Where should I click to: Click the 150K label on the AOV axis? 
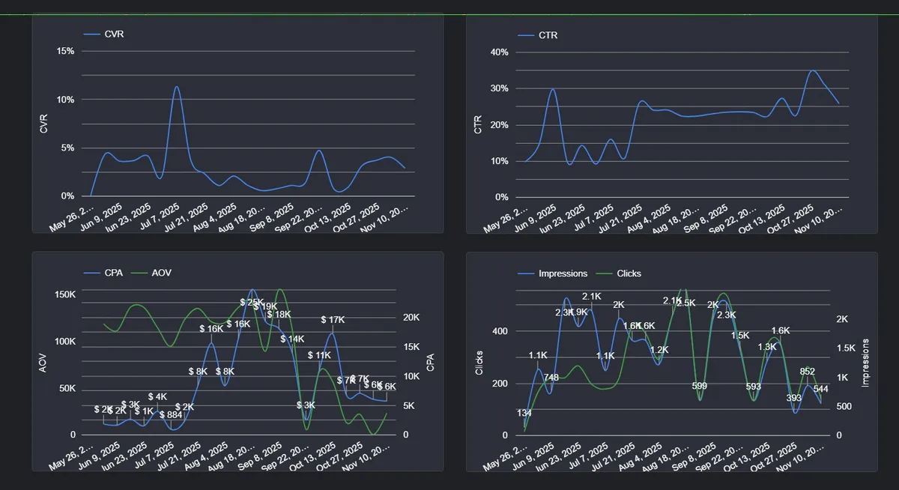click(65, 295)
